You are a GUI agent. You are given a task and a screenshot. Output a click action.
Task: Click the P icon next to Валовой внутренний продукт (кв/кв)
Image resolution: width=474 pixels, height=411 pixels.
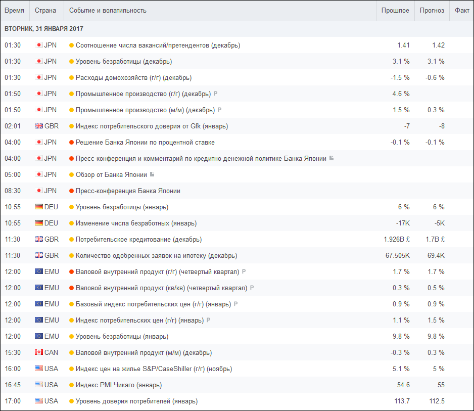(252, 288)
